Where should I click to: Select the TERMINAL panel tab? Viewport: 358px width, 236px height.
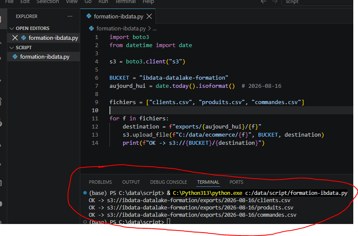click(208, 182)
